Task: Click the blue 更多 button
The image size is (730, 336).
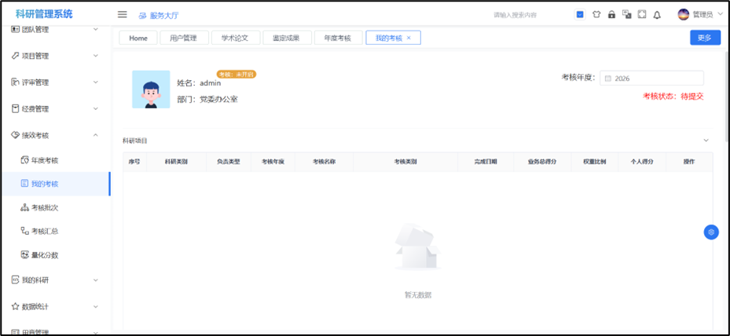Action: 704,38
